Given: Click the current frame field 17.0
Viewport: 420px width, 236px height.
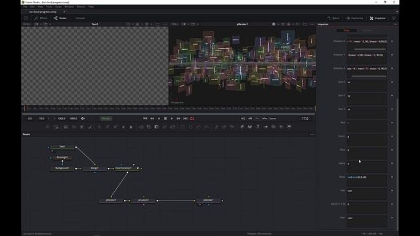Looking at the screenshot, I should pos(305,119).
